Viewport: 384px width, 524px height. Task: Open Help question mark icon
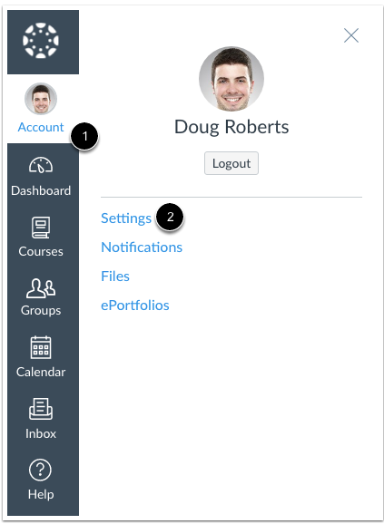point(40,470)
